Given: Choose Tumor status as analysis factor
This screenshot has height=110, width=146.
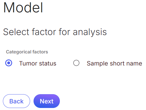Looking at the screenshot, I should [x=9, y=63].
